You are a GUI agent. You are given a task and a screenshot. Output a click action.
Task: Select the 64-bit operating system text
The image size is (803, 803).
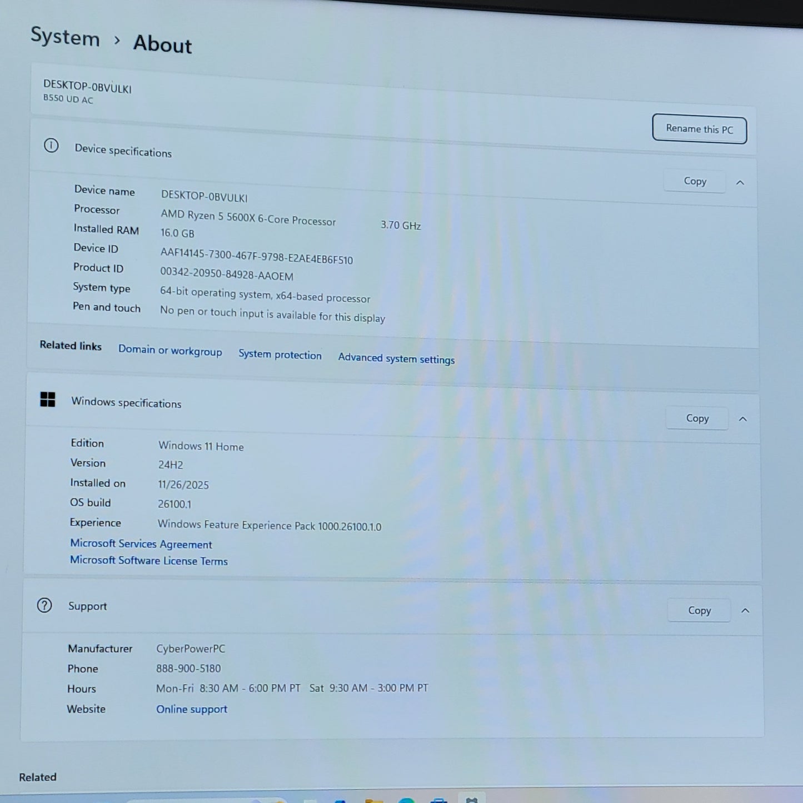coord(265,295)
